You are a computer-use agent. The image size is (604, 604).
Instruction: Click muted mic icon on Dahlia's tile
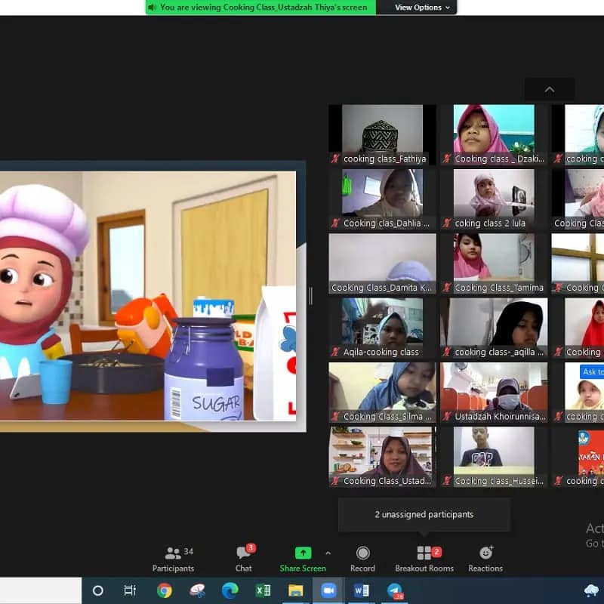[335, 223]
